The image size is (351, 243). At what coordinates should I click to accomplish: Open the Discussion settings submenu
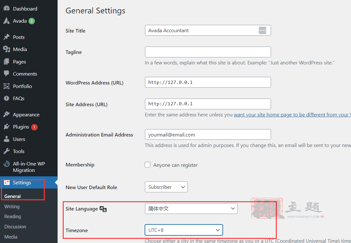pos(15,226)
